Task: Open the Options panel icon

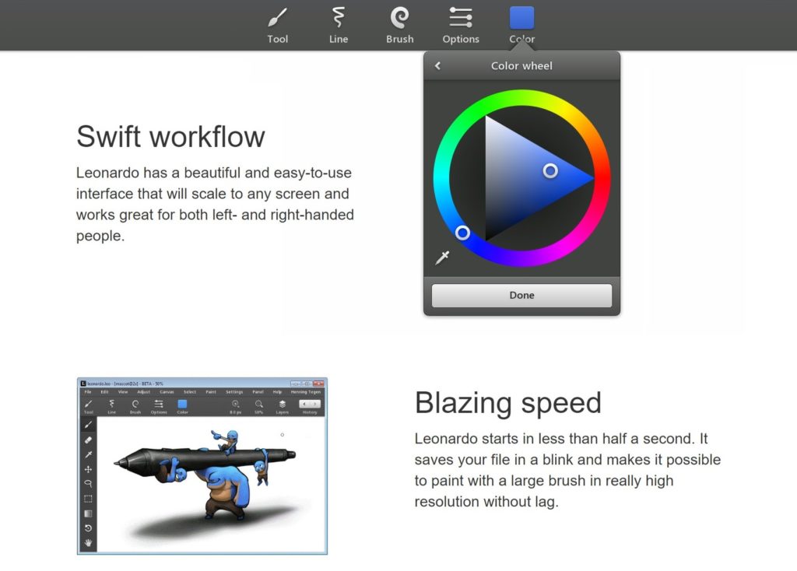Action: coord(460,18)
